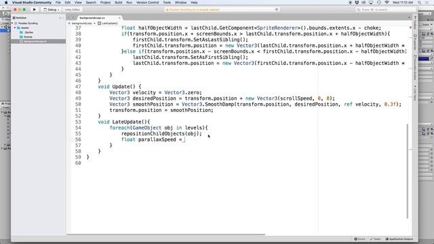The width and height of the screenshot is (434, 244).
Task: Click the Wi-Fi icon in menu bar
Action: [x=387, y=3]
